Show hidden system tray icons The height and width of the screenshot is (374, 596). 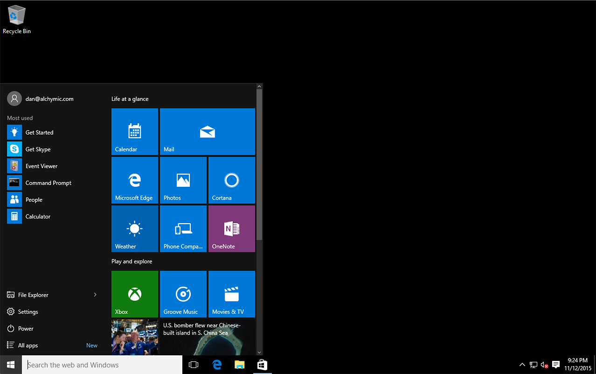tap(522, 365)
